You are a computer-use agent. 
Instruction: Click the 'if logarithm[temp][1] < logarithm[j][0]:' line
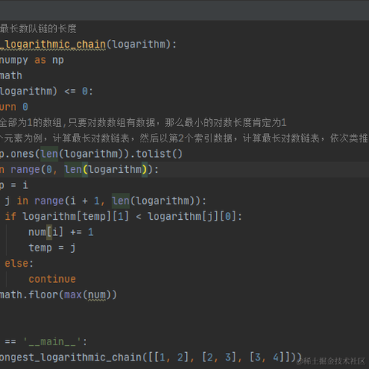(124, 217)
